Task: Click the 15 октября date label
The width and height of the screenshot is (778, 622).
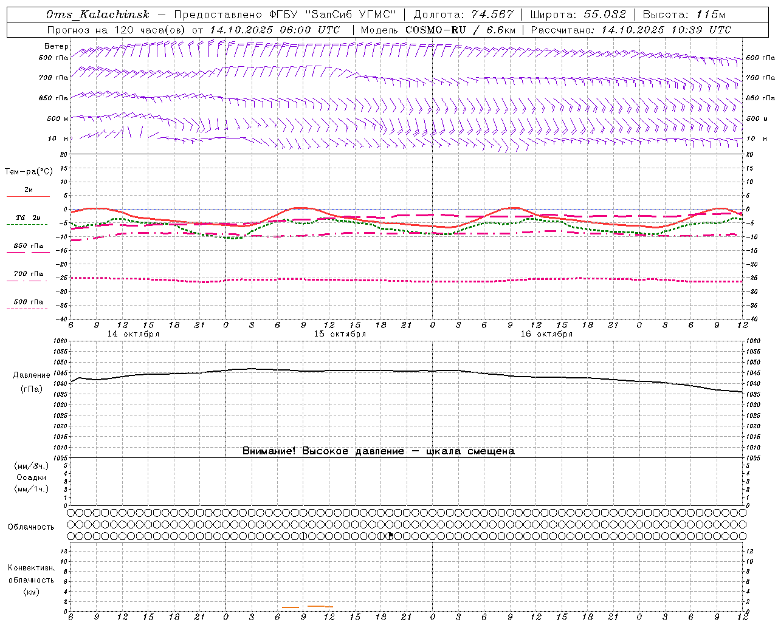Action: pos(340,334)
